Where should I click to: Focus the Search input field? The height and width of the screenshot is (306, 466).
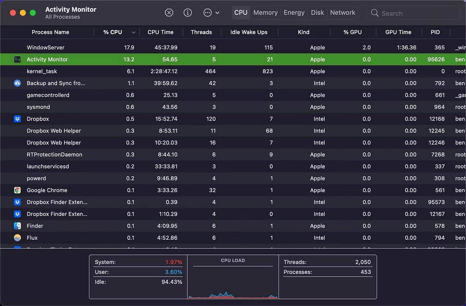point(417,13)
